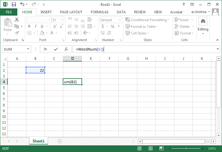Open Format as Table dropdown
The width and height of the screenshot is (222, 152).
(x=142, y=27)
